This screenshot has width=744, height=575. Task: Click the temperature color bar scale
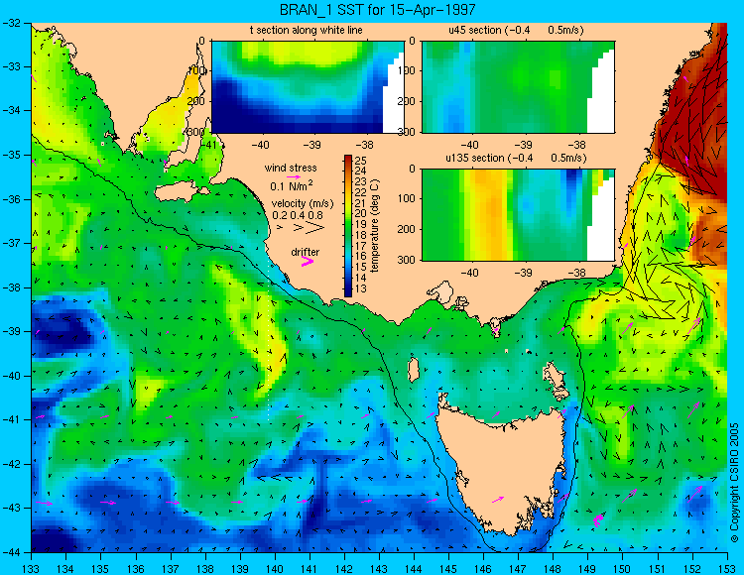[x=348, y=226]
